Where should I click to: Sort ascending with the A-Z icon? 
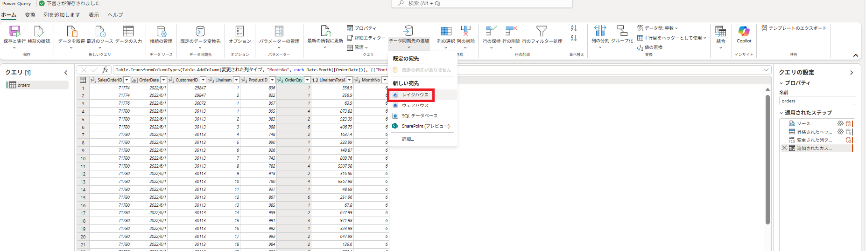[x=574, y=28]
